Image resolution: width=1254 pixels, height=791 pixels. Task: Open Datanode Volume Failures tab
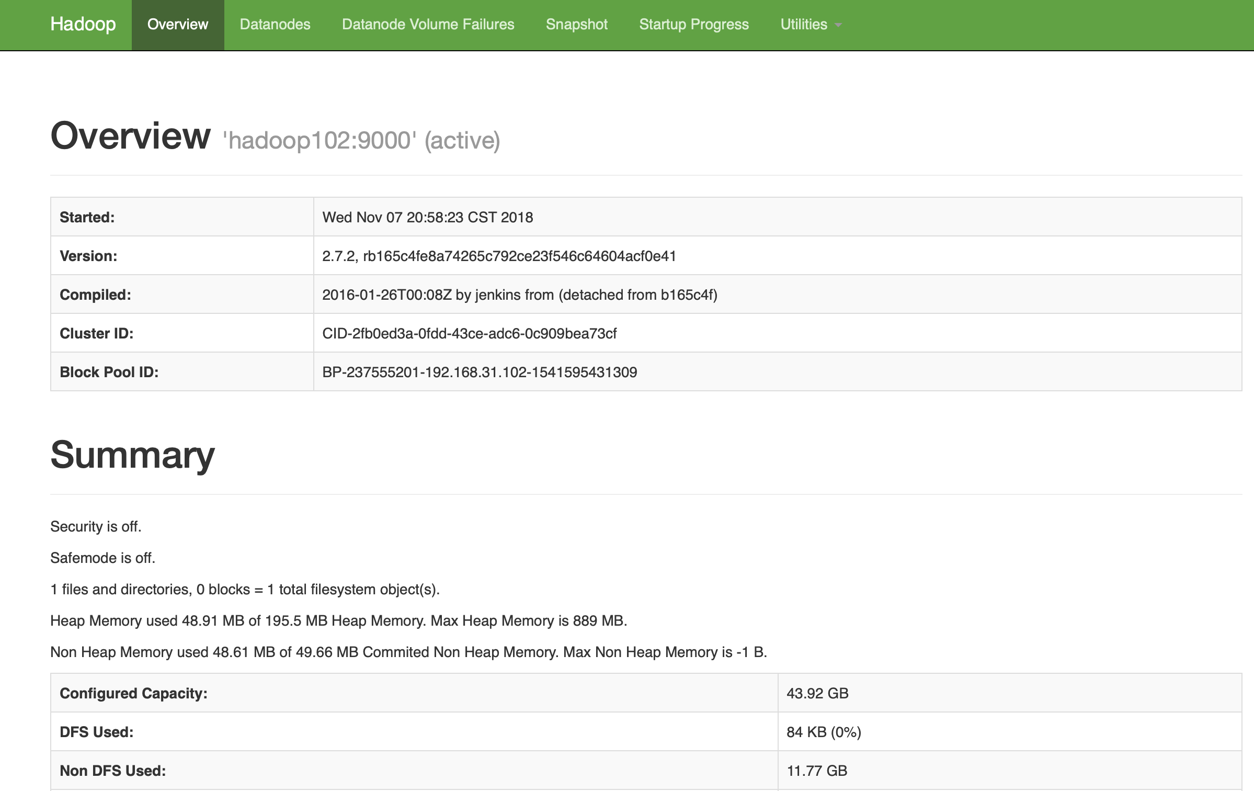click(x=428, y=25)
